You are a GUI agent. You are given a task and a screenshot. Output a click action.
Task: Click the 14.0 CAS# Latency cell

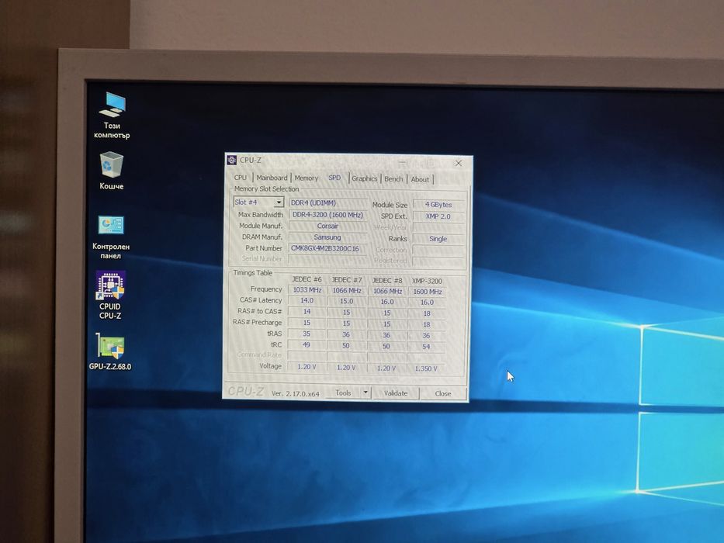tap(307, 300)
